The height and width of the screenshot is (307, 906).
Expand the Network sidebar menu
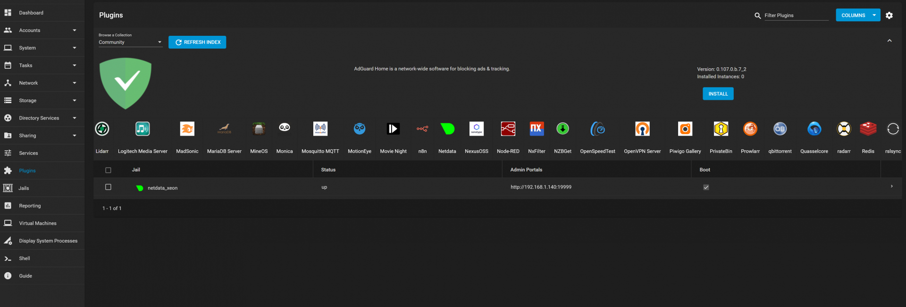pos(42,83)
